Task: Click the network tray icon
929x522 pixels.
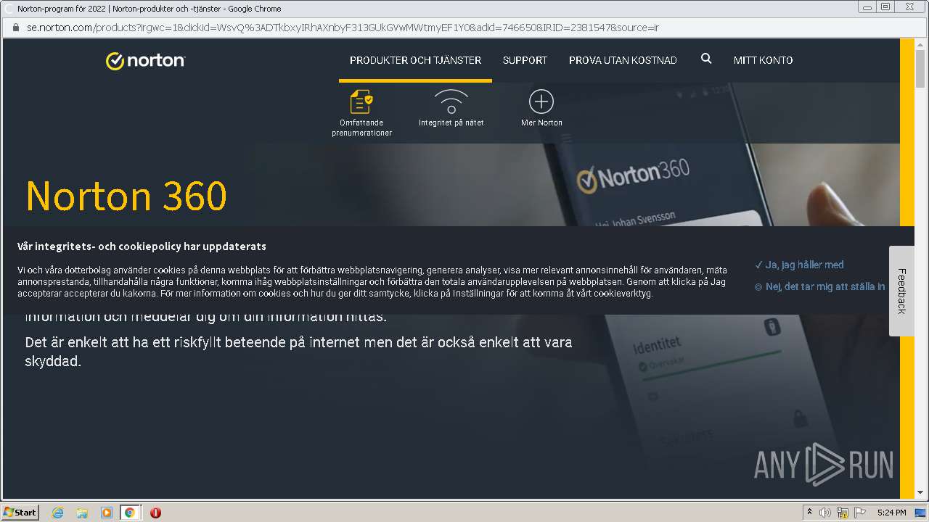Action: tap(843, 513)
